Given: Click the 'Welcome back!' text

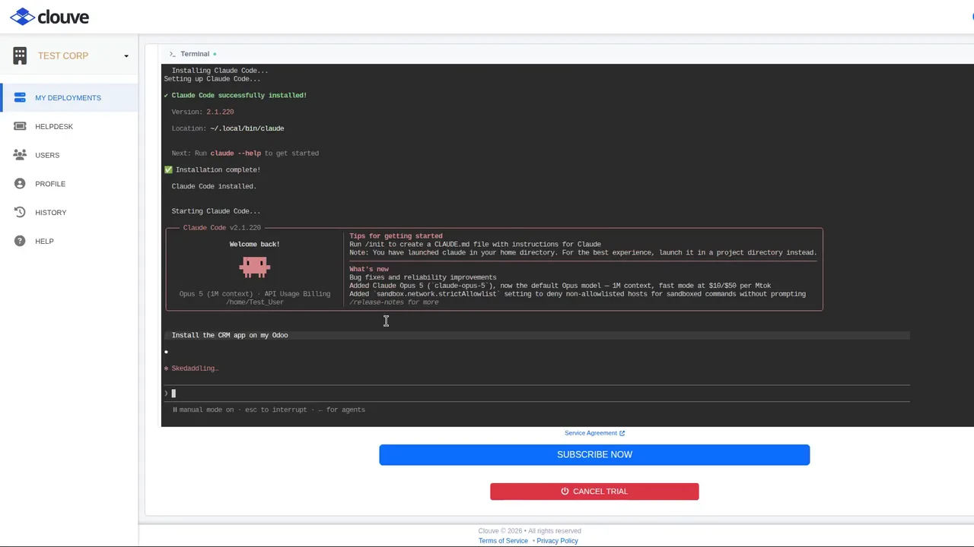Looking at the screenshot, I should [254, 244].
